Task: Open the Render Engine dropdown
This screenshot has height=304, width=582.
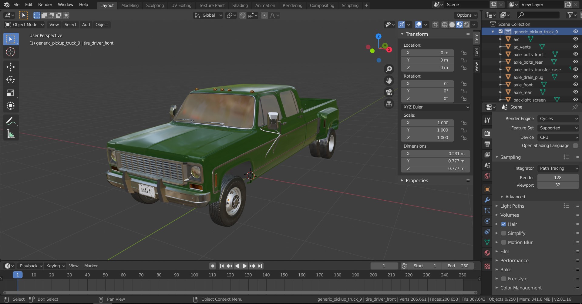Action: (558, 119)
